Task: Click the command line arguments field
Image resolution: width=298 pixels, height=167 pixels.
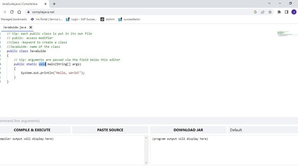Action: [x=149, y=121]
